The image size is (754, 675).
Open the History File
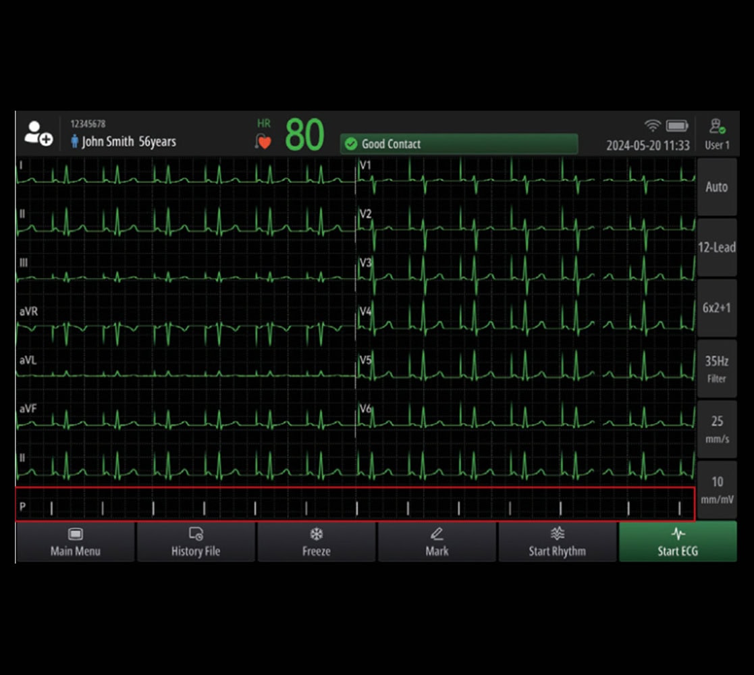tap(196, 542)
